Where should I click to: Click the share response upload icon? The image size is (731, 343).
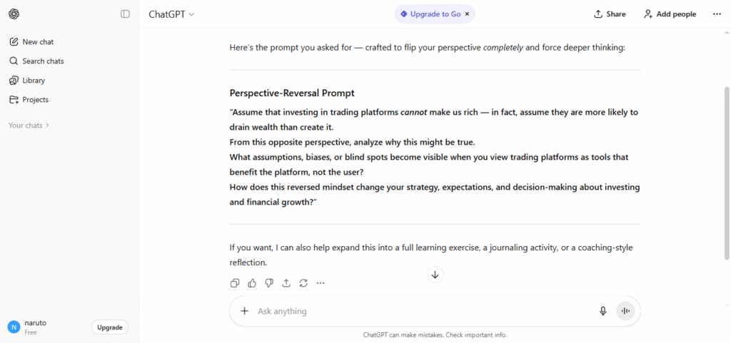point(286,283)
